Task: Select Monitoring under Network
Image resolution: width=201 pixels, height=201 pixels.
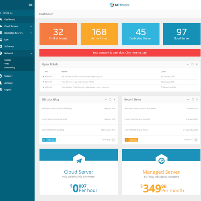Action: [10, 68]
